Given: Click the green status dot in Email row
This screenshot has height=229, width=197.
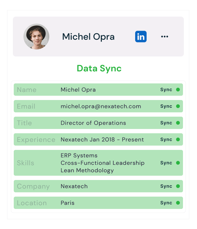Looking at the screenshot, I should 178,106.
